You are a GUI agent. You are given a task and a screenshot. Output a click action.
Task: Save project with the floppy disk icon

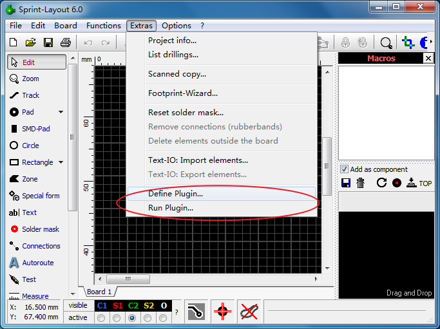48,42
